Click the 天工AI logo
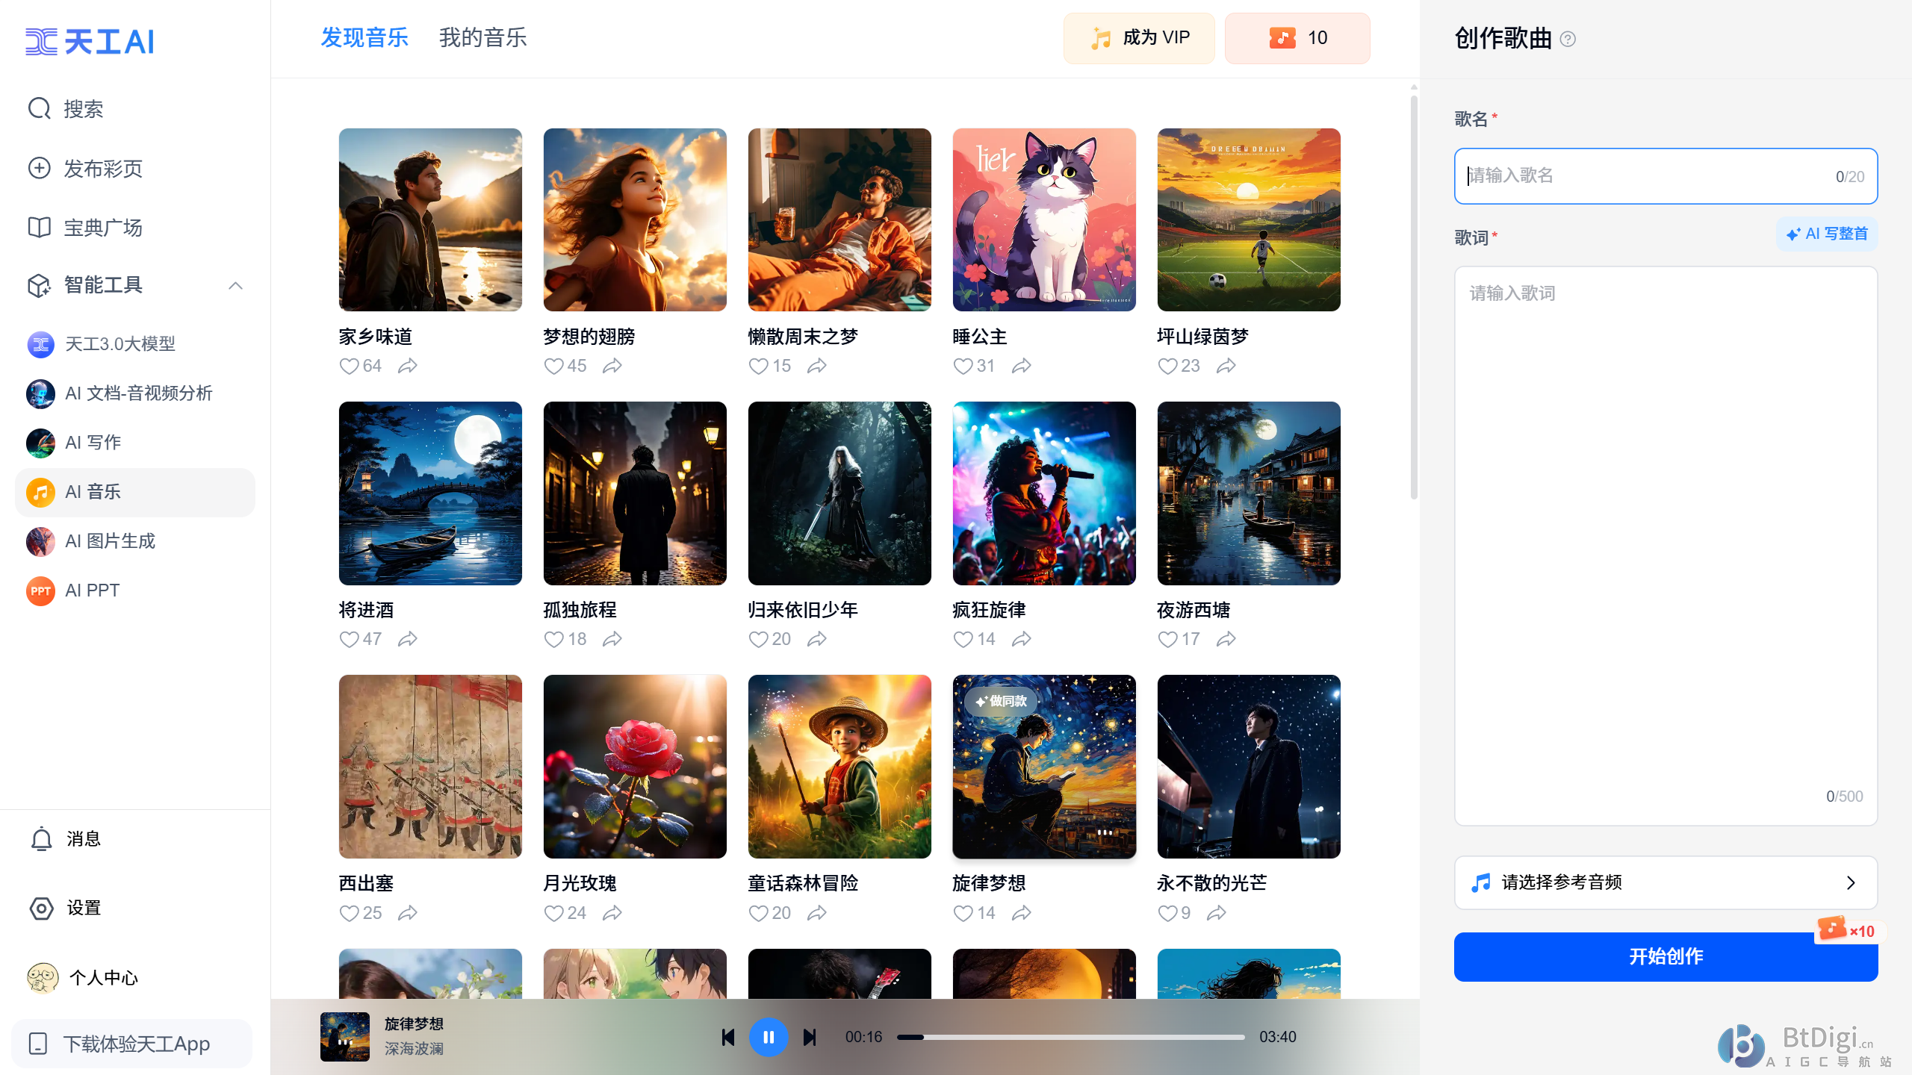The image size is (1912, 1075). click(x=90, y=41)
